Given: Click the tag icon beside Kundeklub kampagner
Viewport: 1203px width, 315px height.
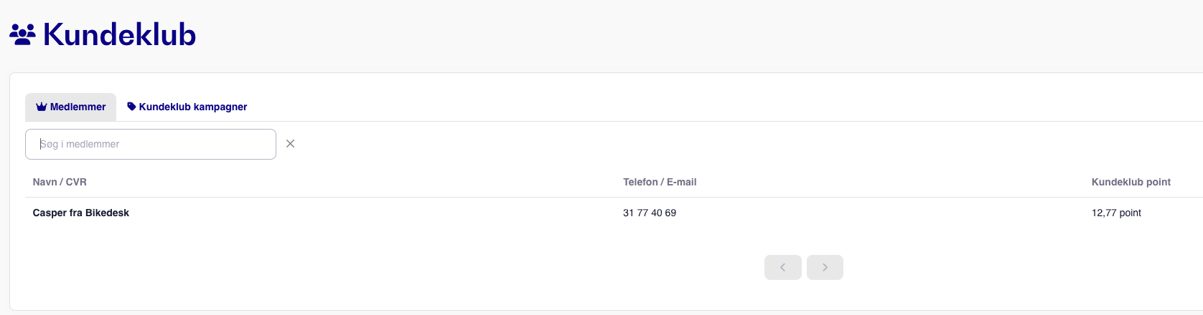Looking at the screenshot, I should pyautogui.click(x=131, y=107).
